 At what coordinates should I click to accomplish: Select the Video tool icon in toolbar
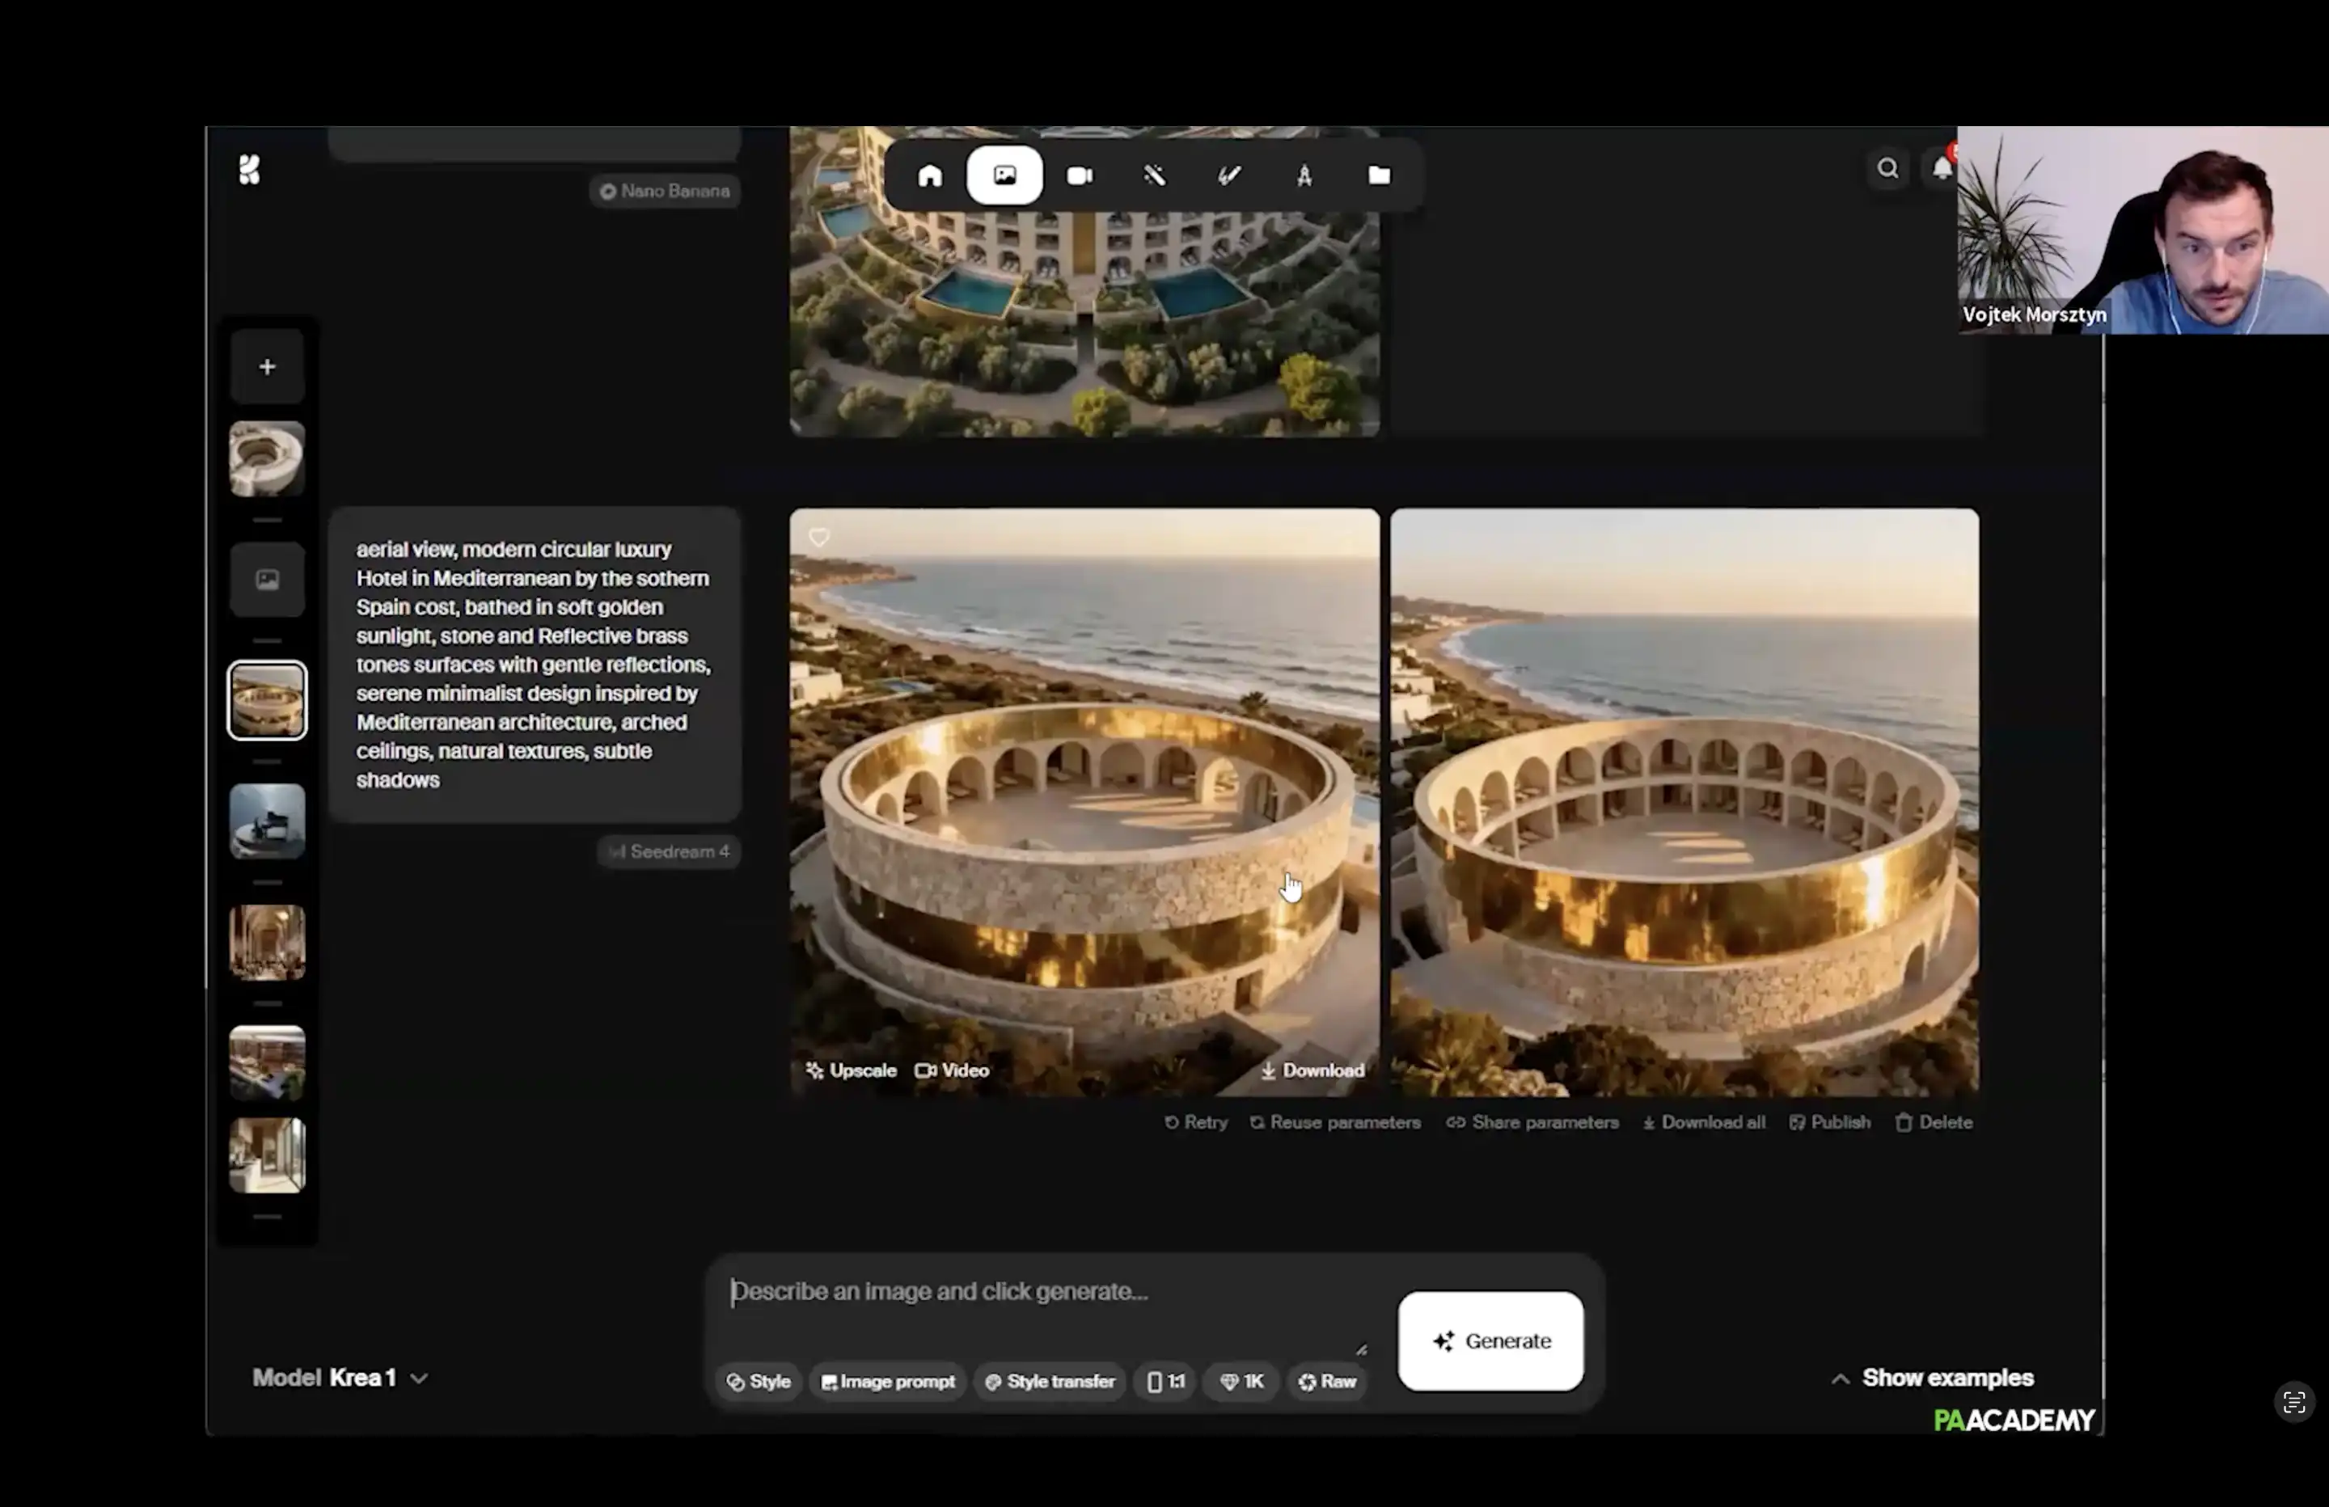tap(1080, 176)
